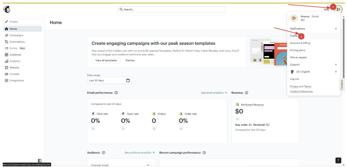Click into the Search field

tap(172, 9)
